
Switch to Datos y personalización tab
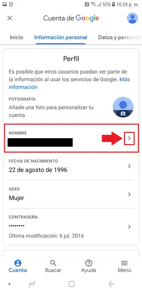(x=120, y=37)
